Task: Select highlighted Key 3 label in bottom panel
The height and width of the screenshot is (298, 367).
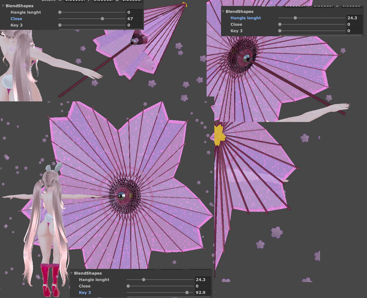Action: [x=85, y=293]
